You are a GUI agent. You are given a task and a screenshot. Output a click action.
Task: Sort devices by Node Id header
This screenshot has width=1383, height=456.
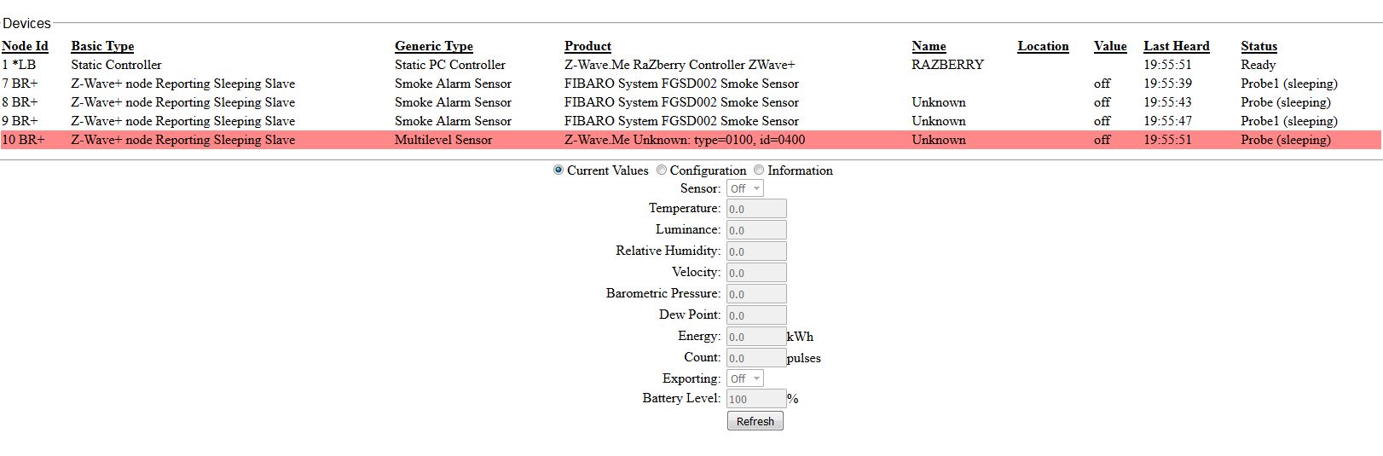pos(25,46)
